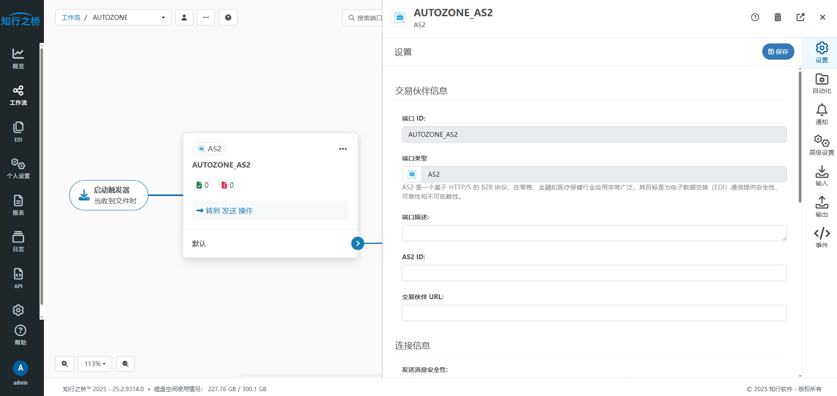Image resolution: width=837 pixels, height=396 pixels.
Task: Open the AS2 node three-dot menu
Action: tap(343, 149)
